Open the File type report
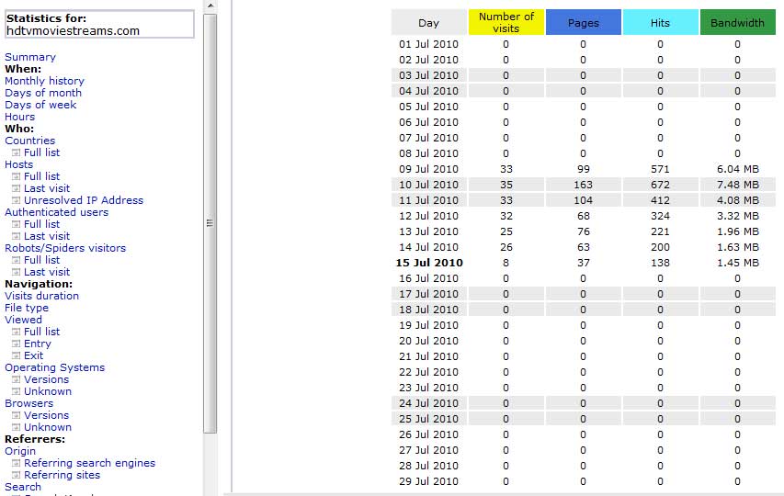Screen dimensions: 784x496 (x=27, y=309)
